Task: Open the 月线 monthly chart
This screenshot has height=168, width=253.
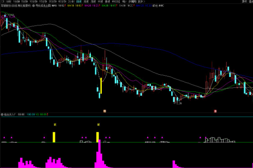Action: pyautogui.click(x=93, y=2)
